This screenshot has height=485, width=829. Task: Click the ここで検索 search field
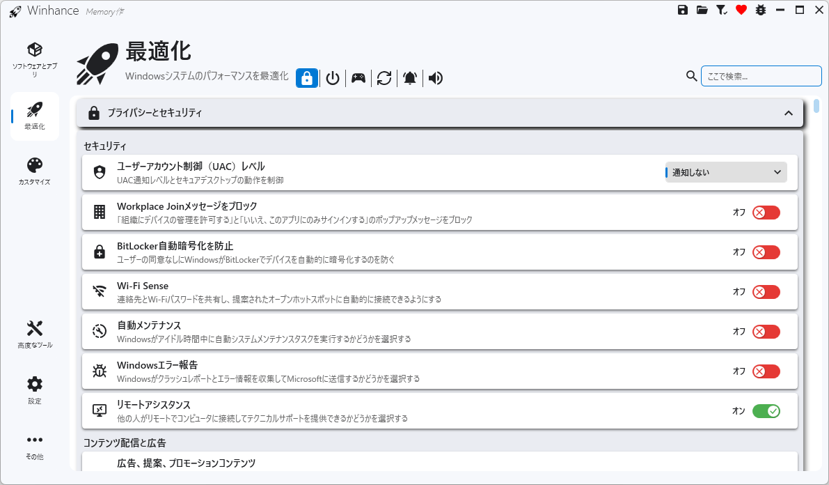pyautogui.click(x=761, y=76)
